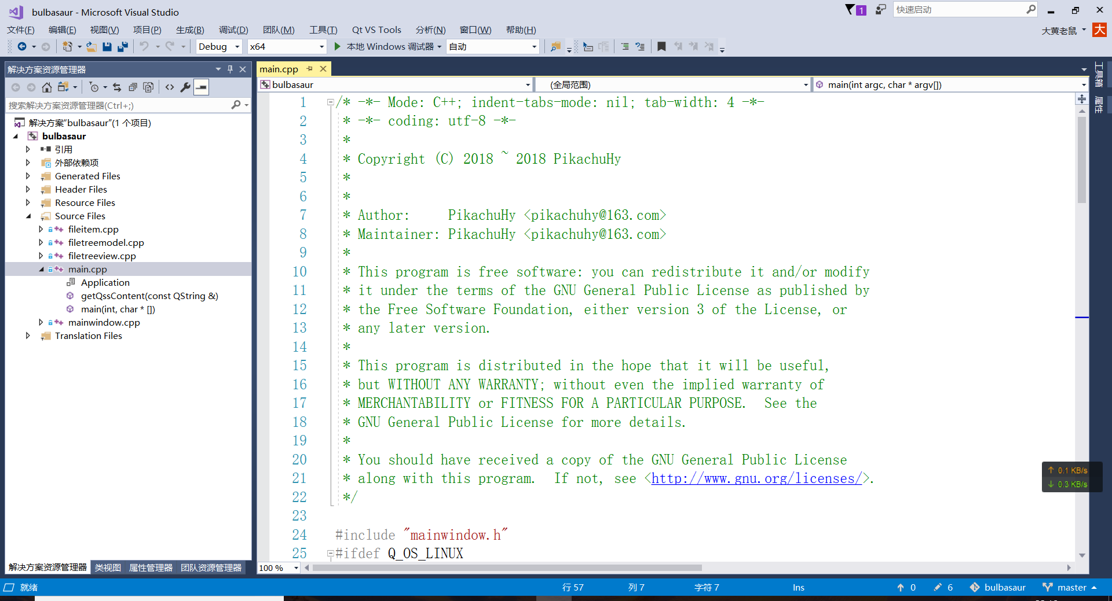This screenshot has height=601, width=1112.
Task: Open the 调试(D) menu
Action: tap(233, 30)
